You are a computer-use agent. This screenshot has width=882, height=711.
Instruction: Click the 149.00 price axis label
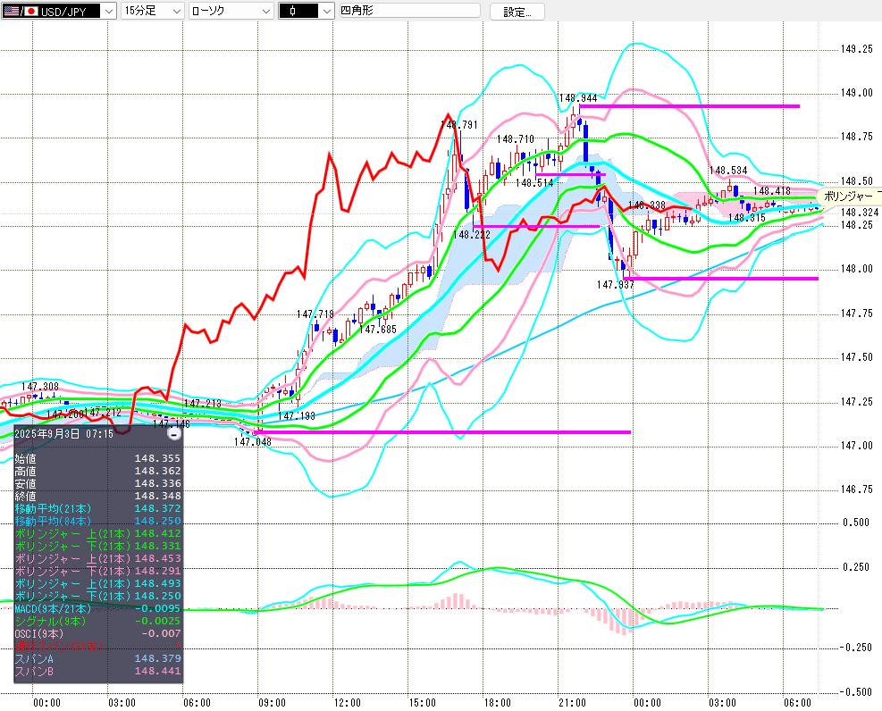coord(857,93)
